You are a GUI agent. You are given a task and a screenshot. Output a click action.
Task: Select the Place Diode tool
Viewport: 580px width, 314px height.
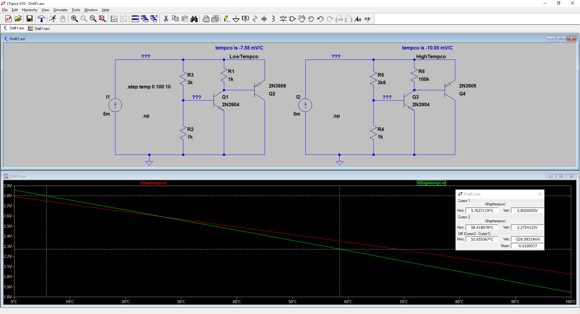(283, 19)
